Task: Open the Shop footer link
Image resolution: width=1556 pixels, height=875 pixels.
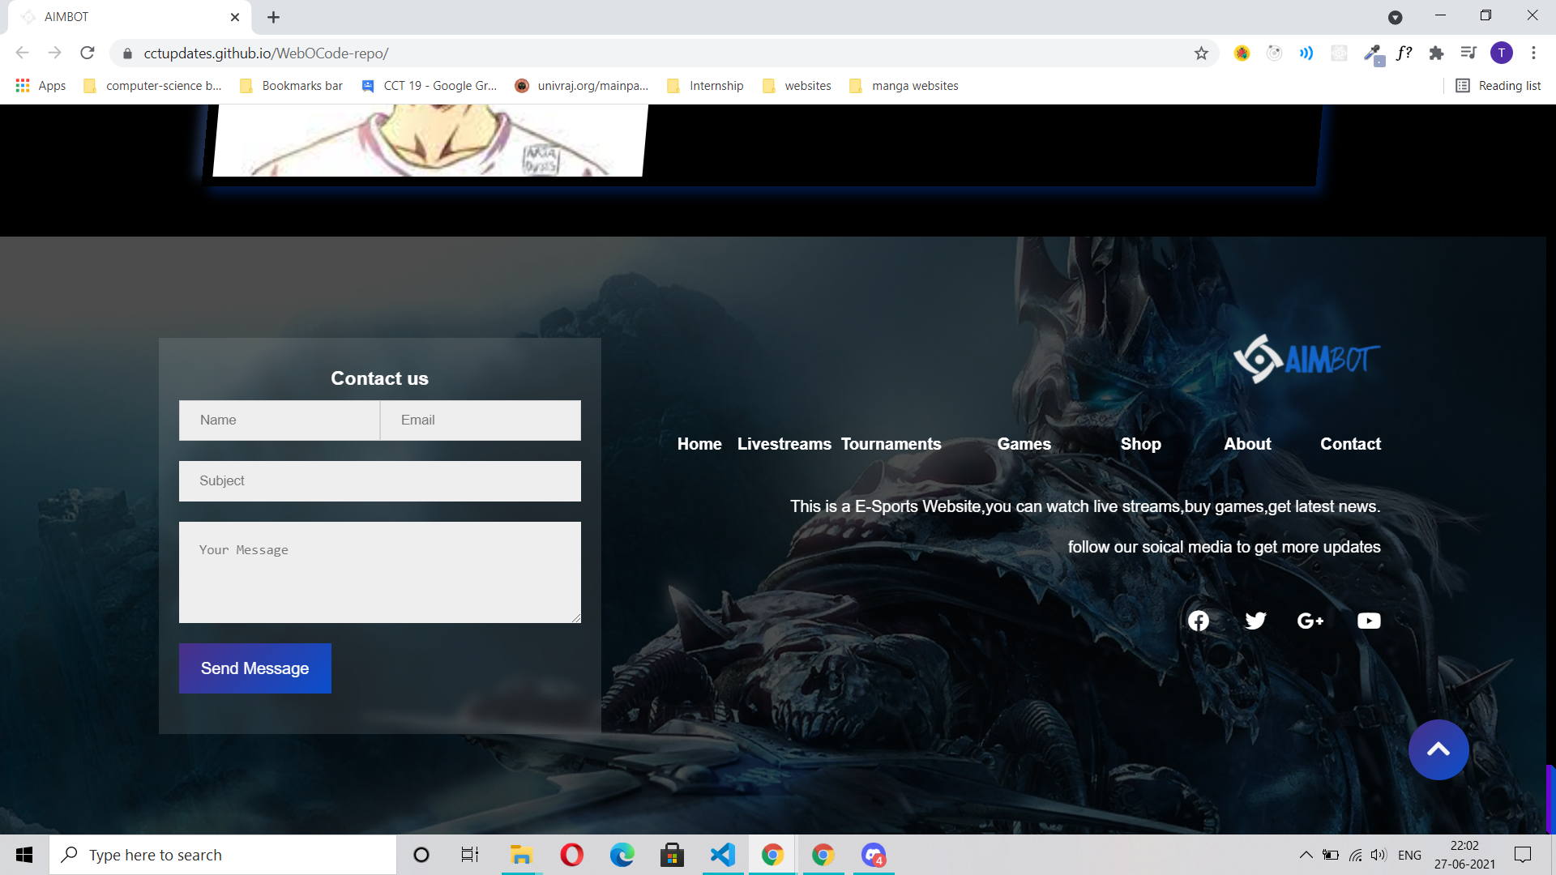Action: [1141, 444]
